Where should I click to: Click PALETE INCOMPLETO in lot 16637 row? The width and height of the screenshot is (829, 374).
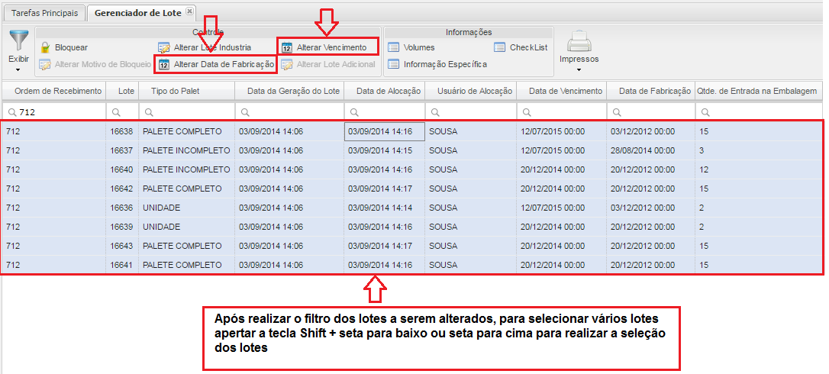[186, 151]
